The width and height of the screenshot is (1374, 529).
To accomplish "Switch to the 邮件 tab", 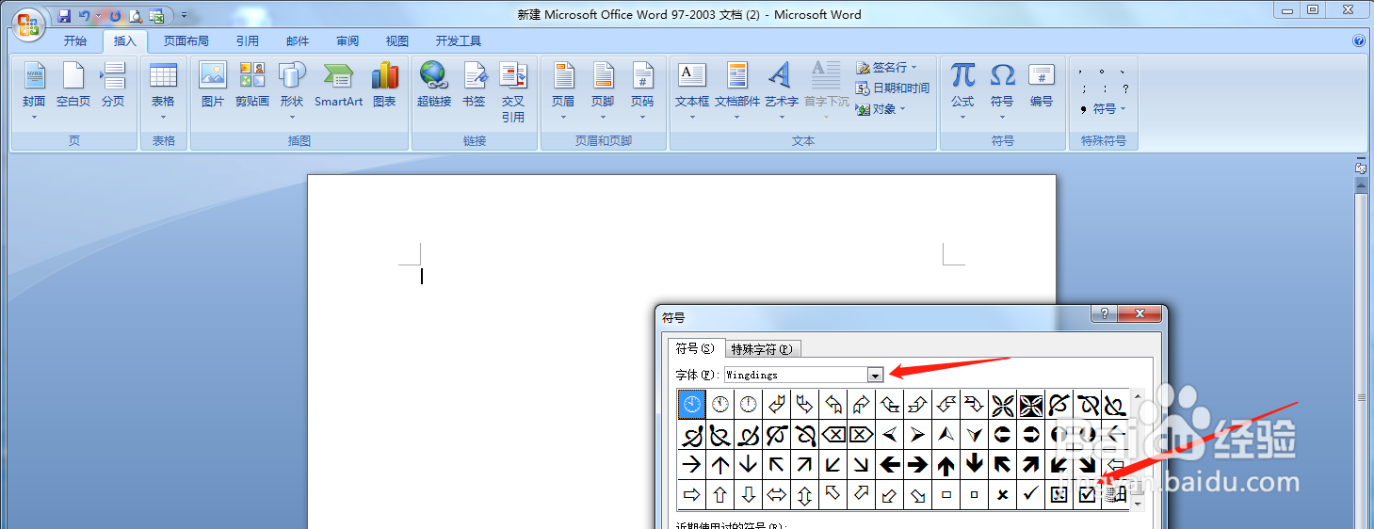I will pyautogui.click(x=298, y=41).
